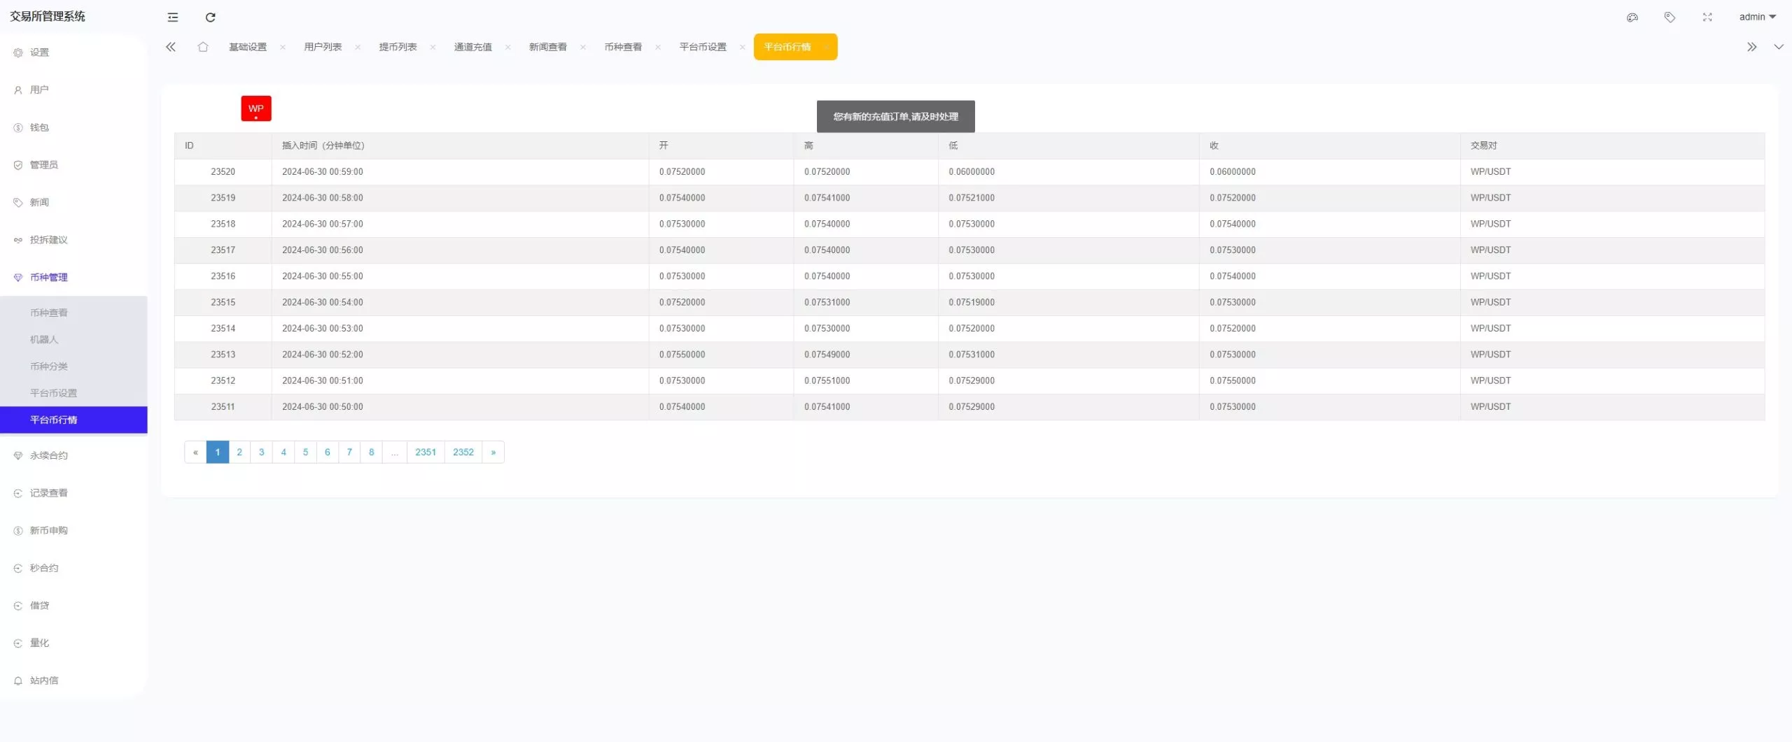The width and height of the screenshot is (1792, 742).
Task: Open the tab list with the down chevron
Action: click(x=1779, y=46)
